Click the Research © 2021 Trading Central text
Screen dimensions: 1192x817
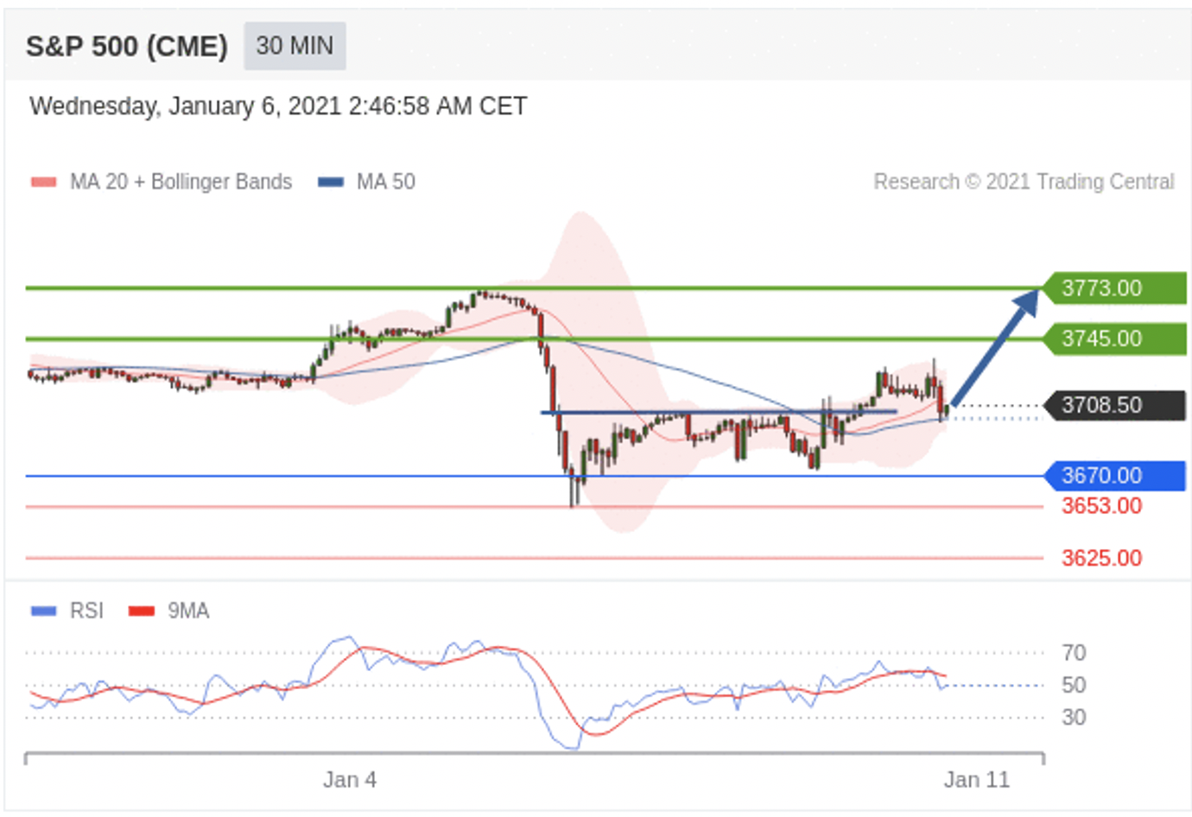tap(1024, 181)
